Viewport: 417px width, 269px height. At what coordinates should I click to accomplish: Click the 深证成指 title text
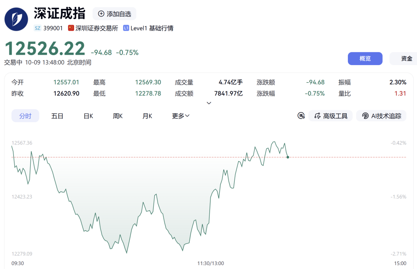pos(59,13)
